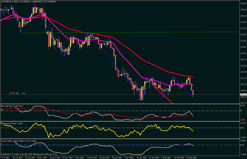Viewport: 247px width, 159px height.
Task: Click the 213.10 price scale label
Action: [x=243, y=78]
